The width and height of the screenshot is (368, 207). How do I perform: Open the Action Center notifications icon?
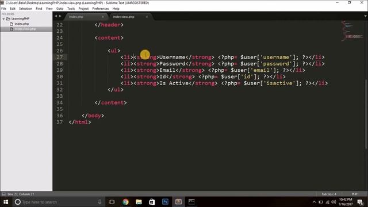coord(361,202)
